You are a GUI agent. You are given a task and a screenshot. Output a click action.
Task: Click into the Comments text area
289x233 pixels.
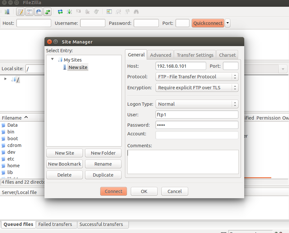tap(183, 162)
